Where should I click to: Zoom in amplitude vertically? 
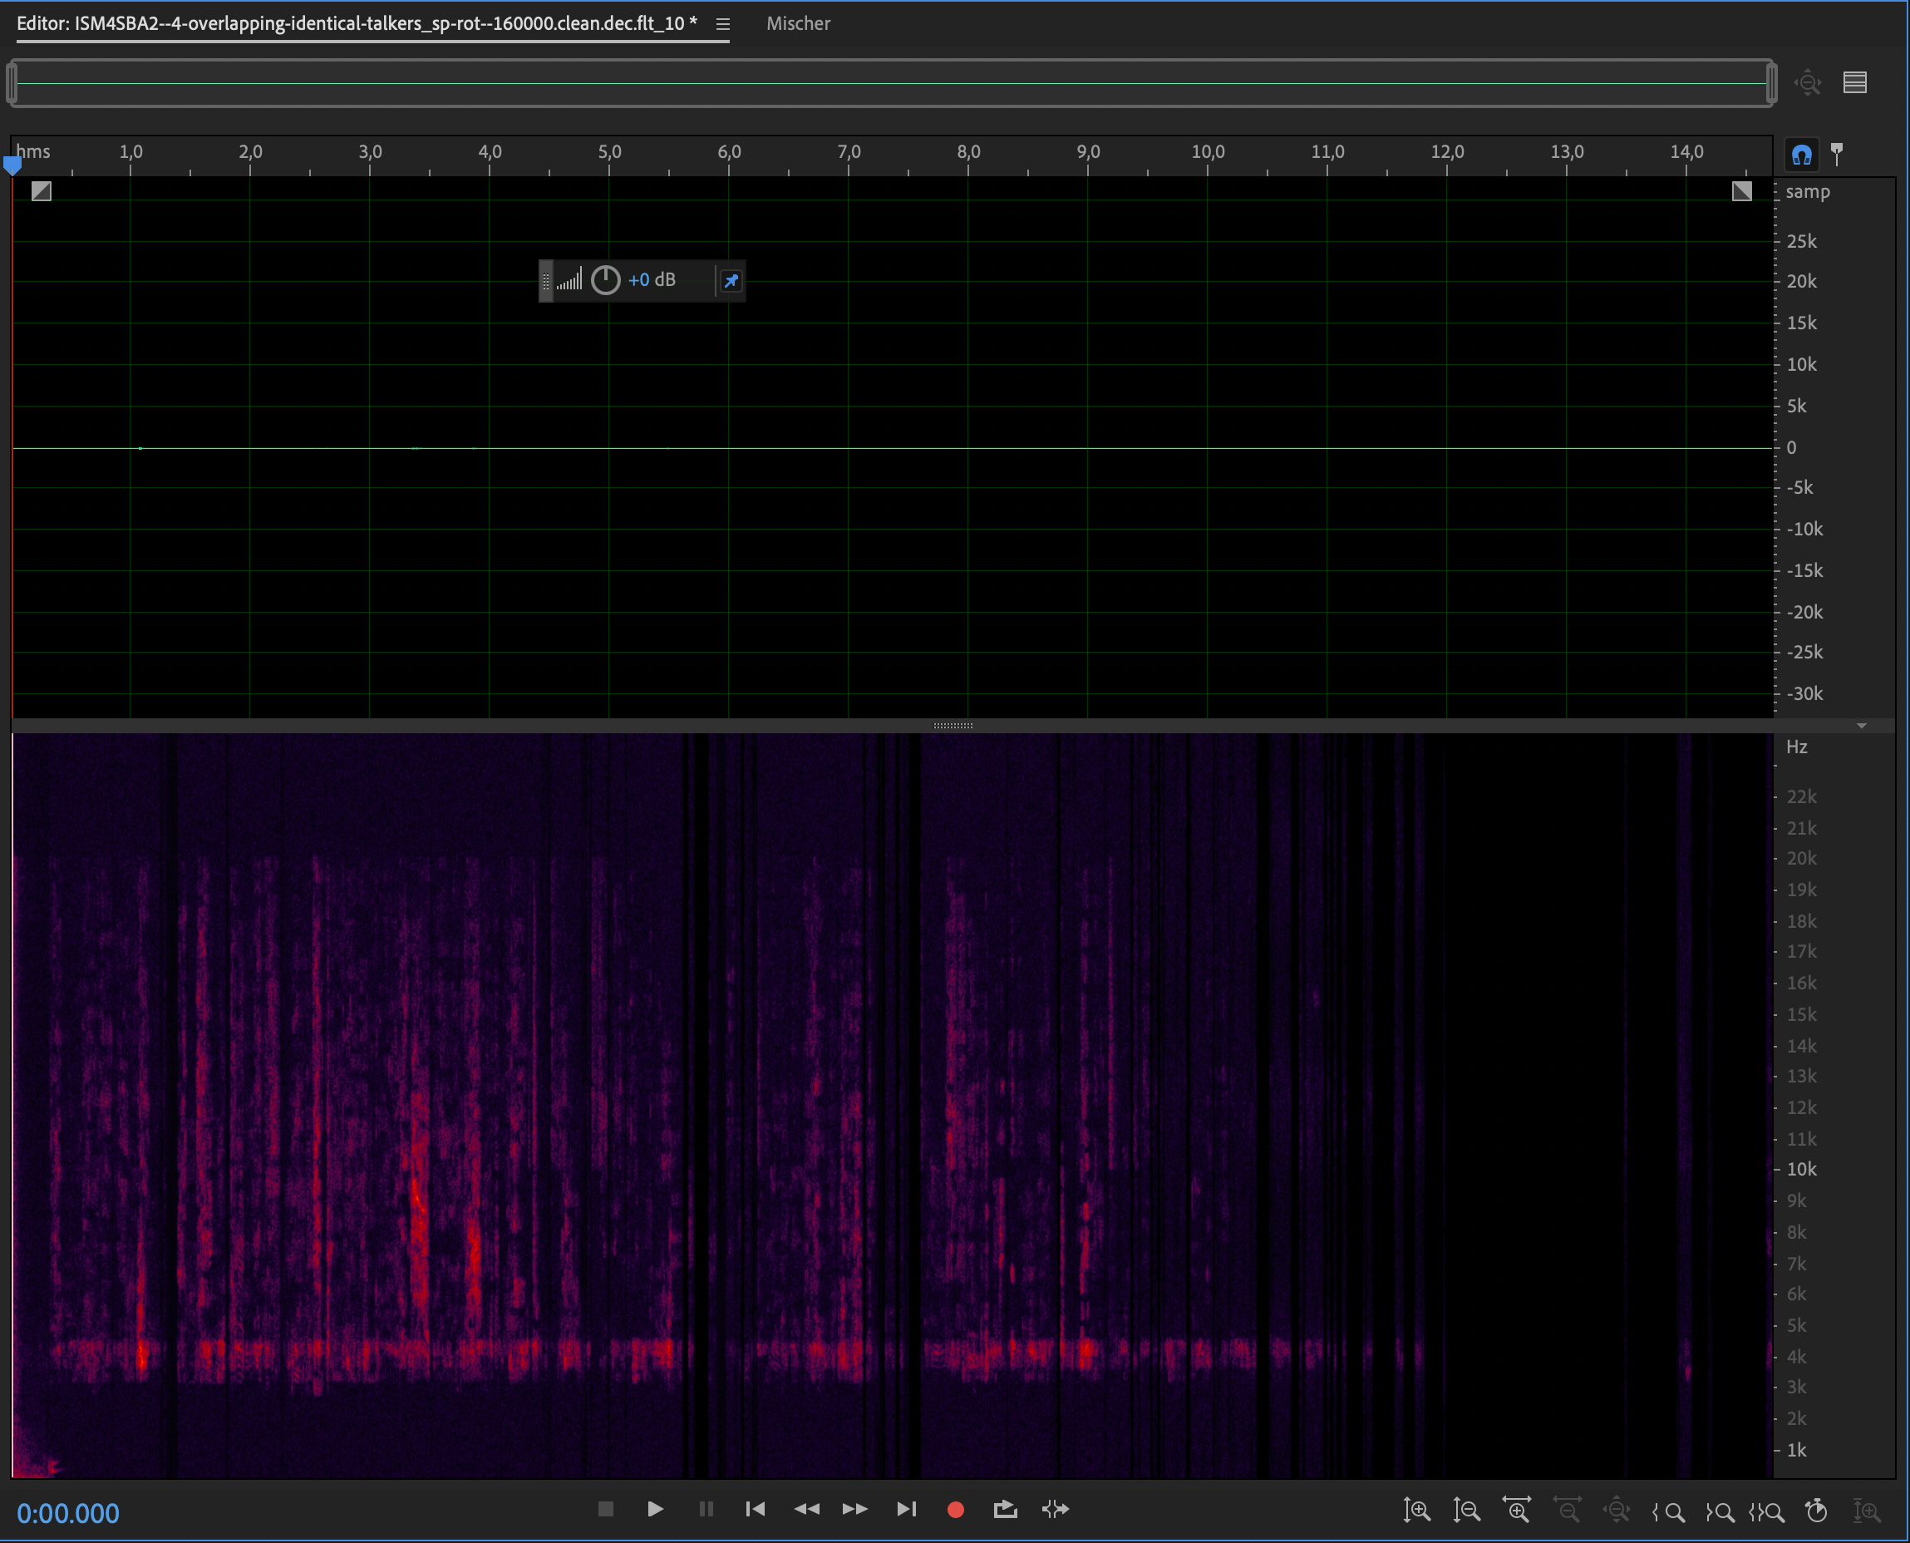click(1416, 1510)
